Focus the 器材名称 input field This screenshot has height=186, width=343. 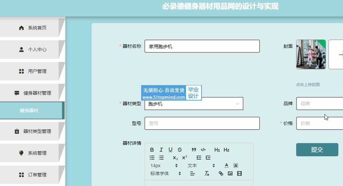point(202,46)
